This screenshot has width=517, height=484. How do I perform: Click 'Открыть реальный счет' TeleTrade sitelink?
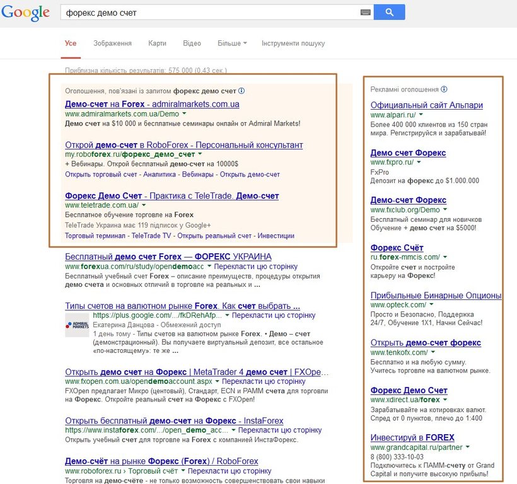click(x=214, y=236)
